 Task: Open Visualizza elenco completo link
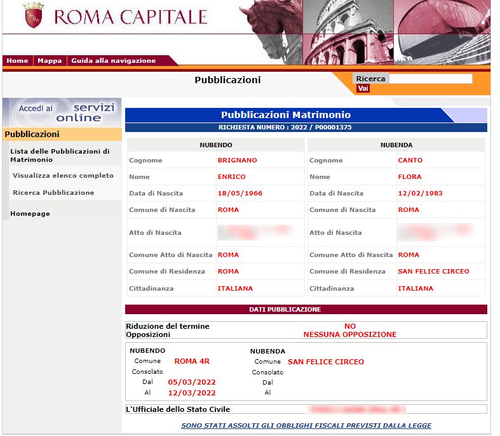coord(63,176)
